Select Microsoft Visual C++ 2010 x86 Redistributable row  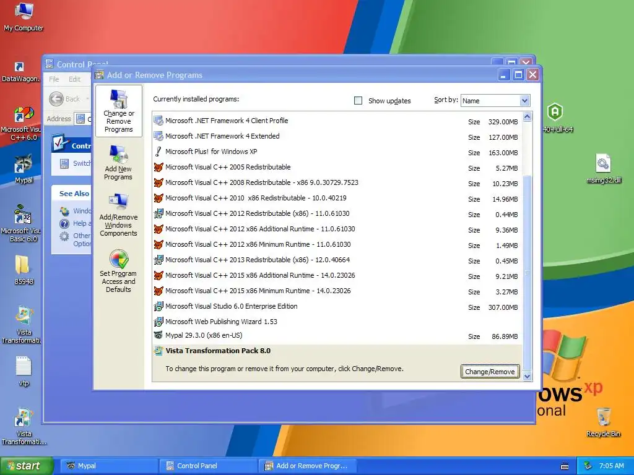pos(337,198)
